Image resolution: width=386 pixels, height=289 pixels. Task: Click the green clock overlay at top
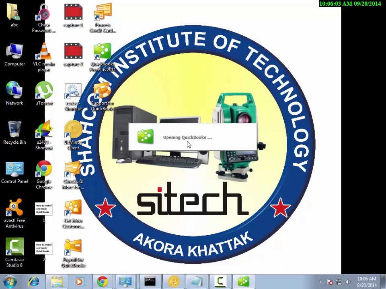[350, 4]
